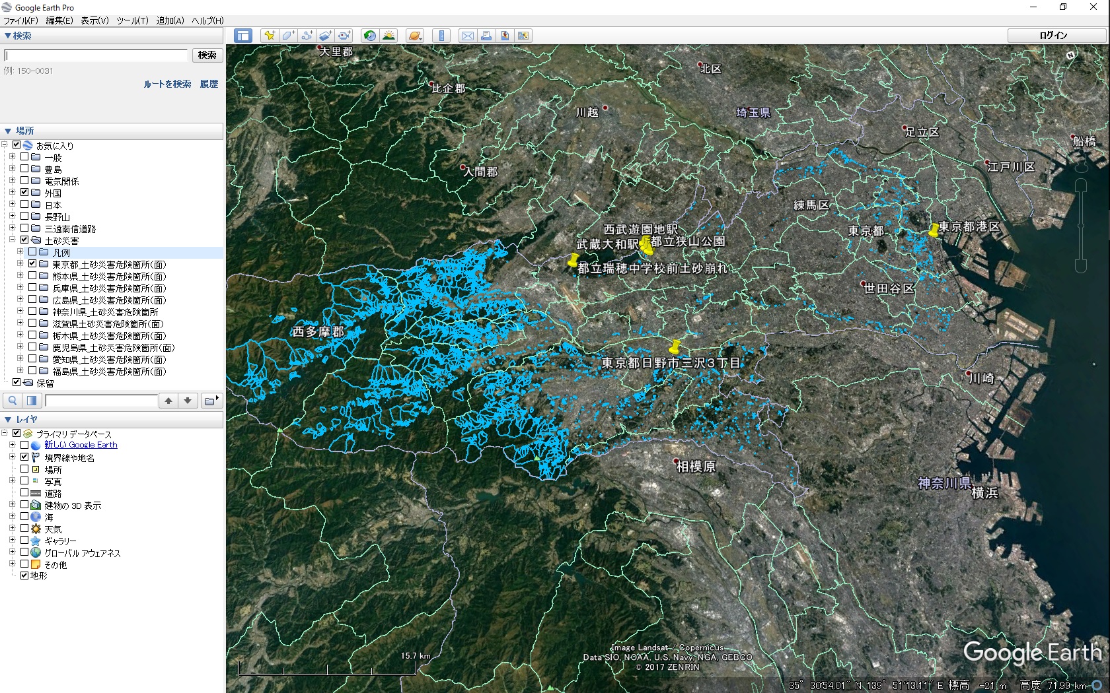Expand ギャラリー layer tree node

tap(12, 541)
